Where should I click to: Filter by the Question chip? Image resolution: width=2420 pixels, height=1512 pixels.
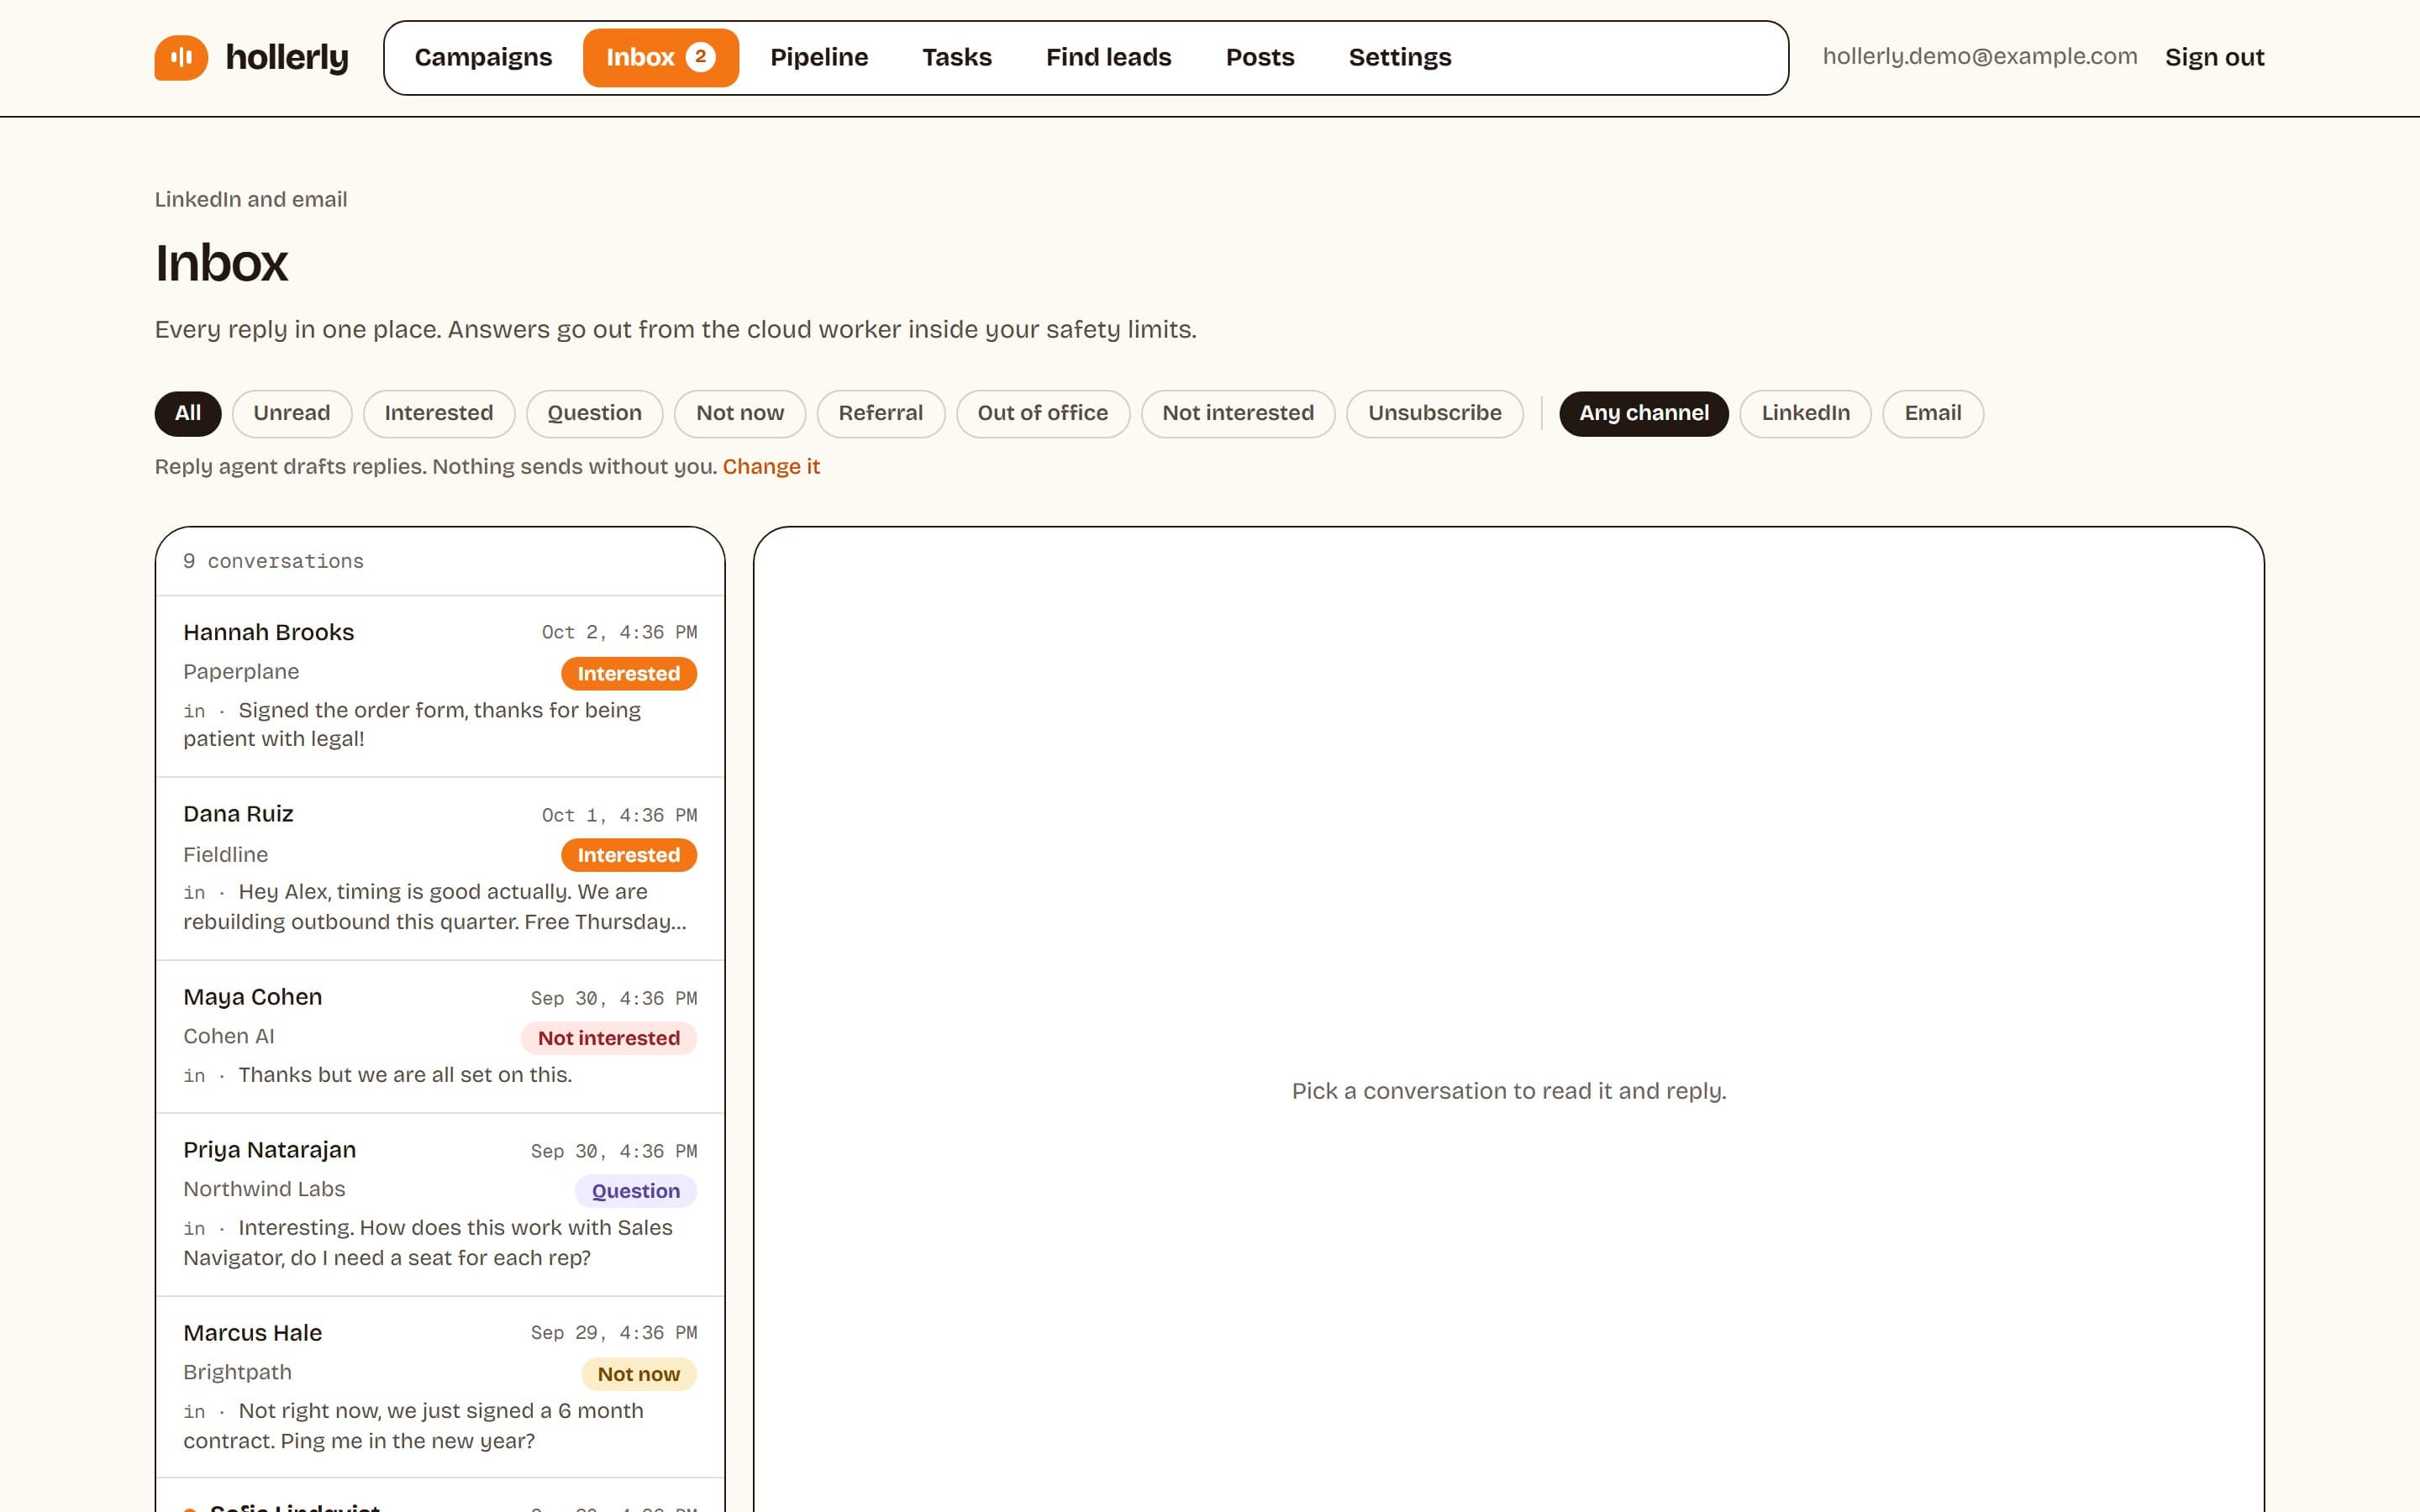click(x=594, y=413)
